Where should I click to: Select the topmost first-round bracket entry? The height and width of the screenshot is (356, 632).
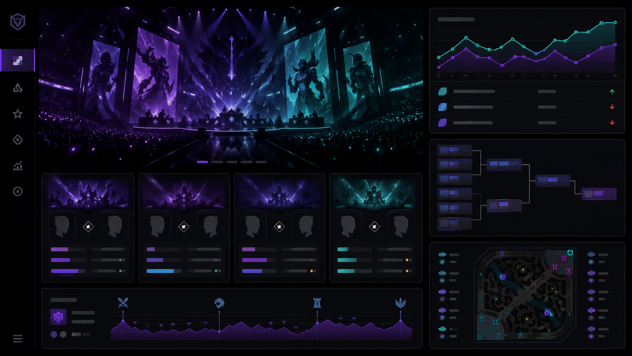pos(454,150)
